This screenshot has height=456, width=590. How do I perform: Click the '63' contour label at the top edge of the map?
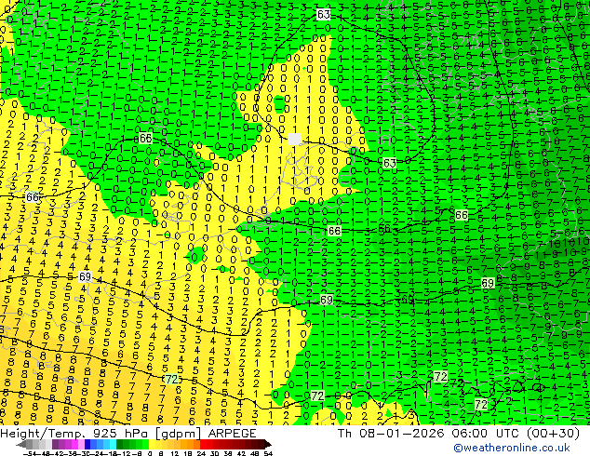click(x=323, y=14)
